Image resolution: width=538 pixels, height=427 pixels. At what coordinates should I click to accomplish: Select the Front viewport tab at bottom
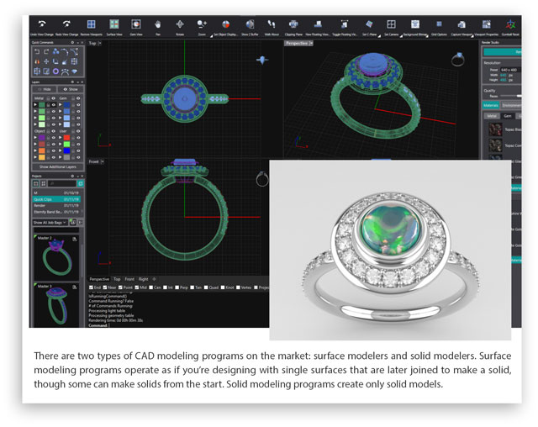(x=129, y=279)
